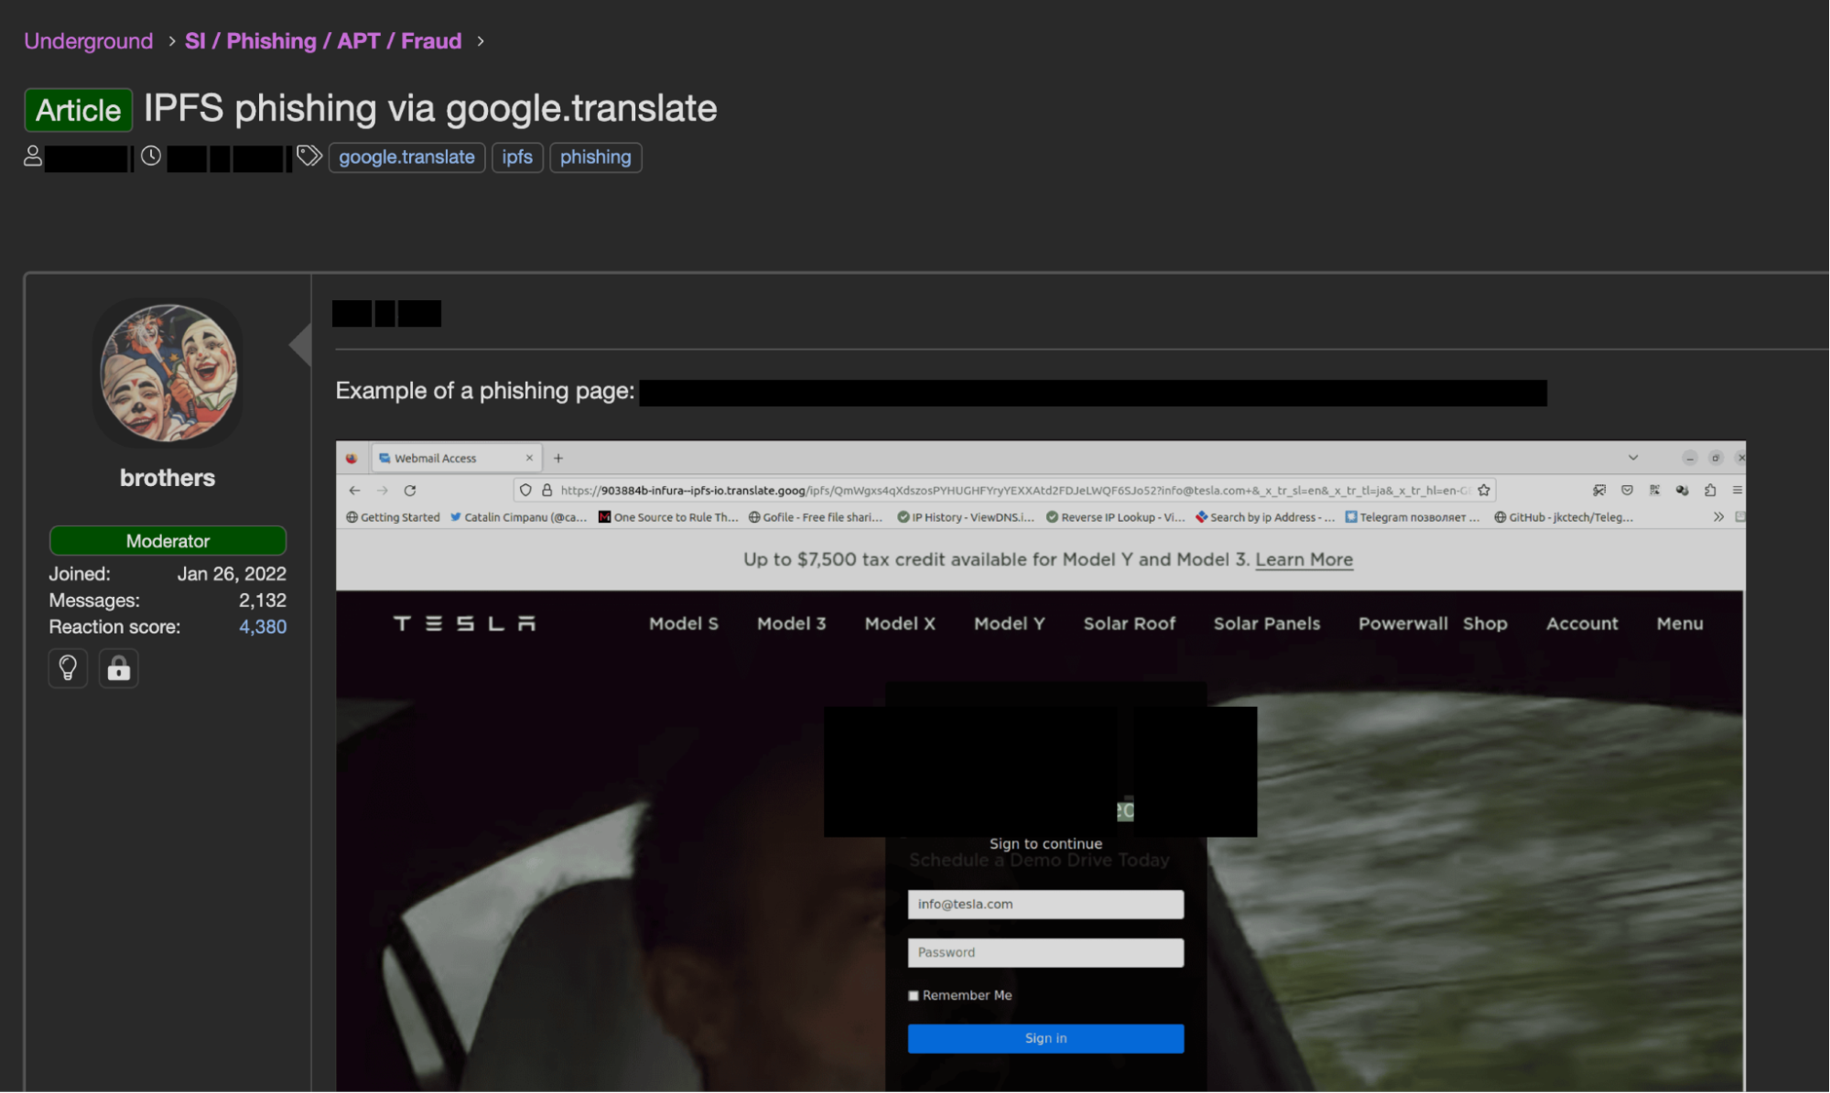Open Telegram позволяет bookmark

coord(1413,517)
